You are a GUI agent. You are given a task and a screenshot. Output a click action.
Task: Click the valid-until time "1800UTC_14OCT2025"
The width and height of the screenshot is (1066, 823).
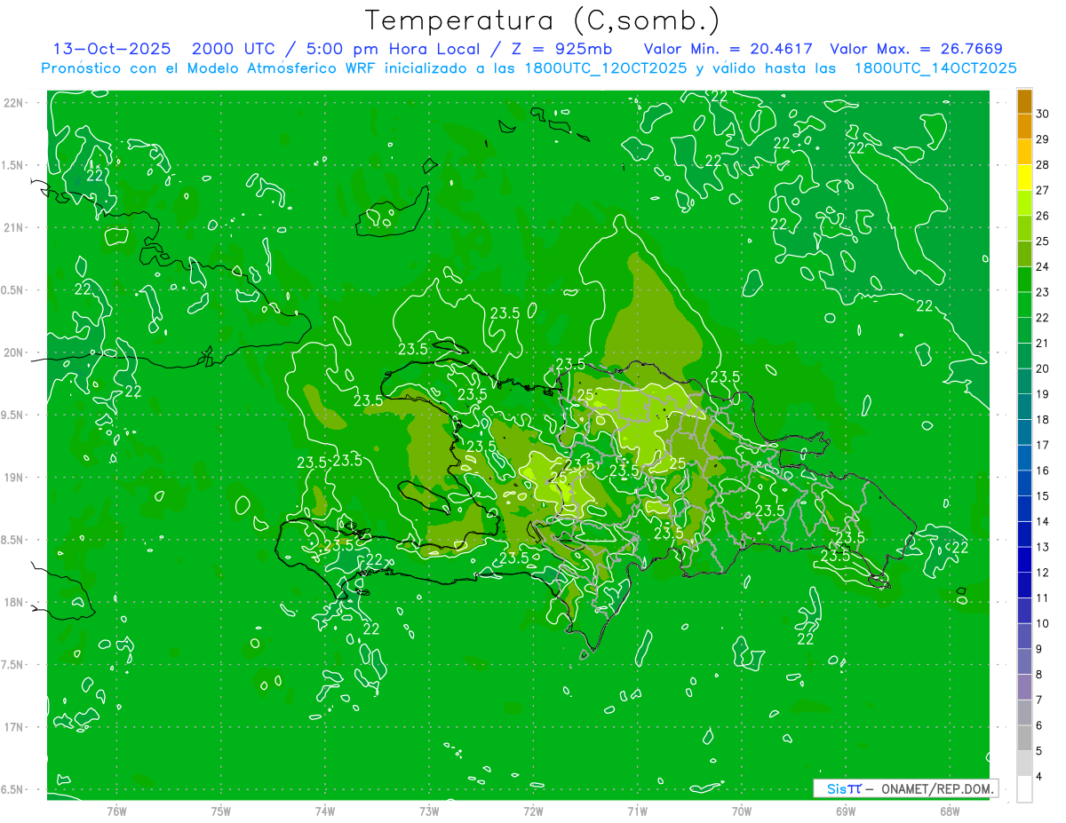tap(935, 68)
